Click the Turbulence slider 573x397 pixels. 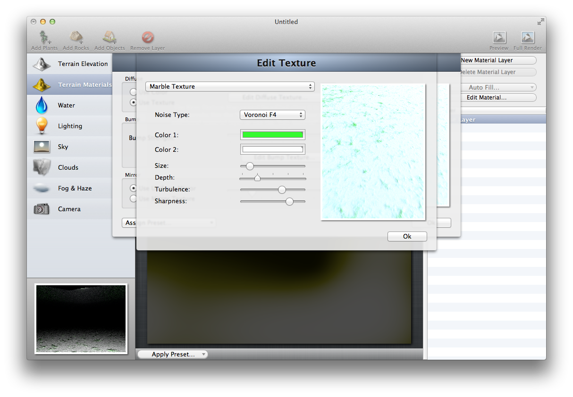tap(273, 190)
